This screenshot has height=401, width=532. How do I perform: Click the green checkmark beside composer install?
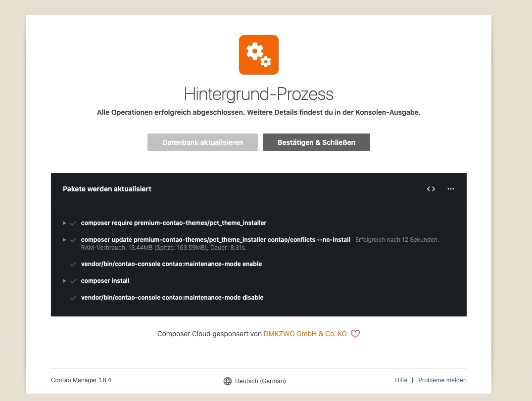click(x=73, y=281)
